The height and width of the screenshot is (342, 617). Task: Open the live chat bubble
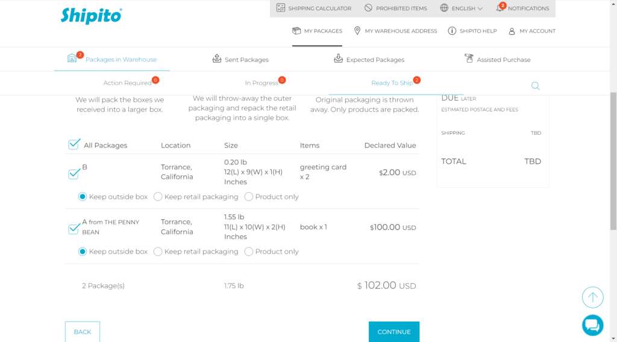(592, 325)
